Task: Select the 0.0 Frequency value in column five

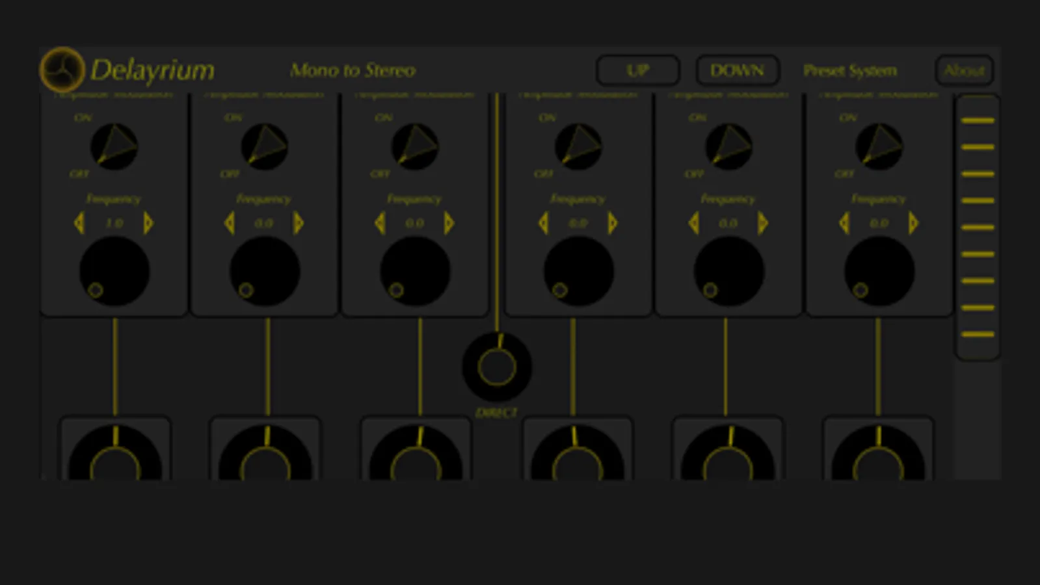Action: coord(728,223)
